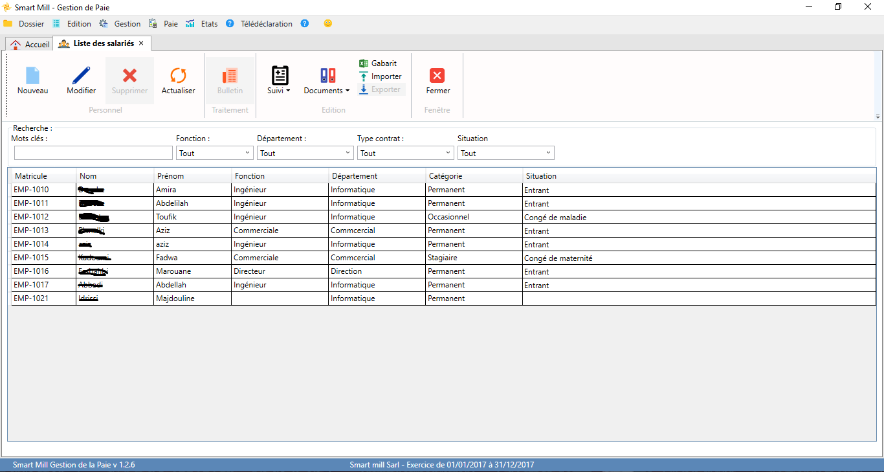884x472 pixels.
Task: Sort by Situation column header
Action: tap(699, 176)
